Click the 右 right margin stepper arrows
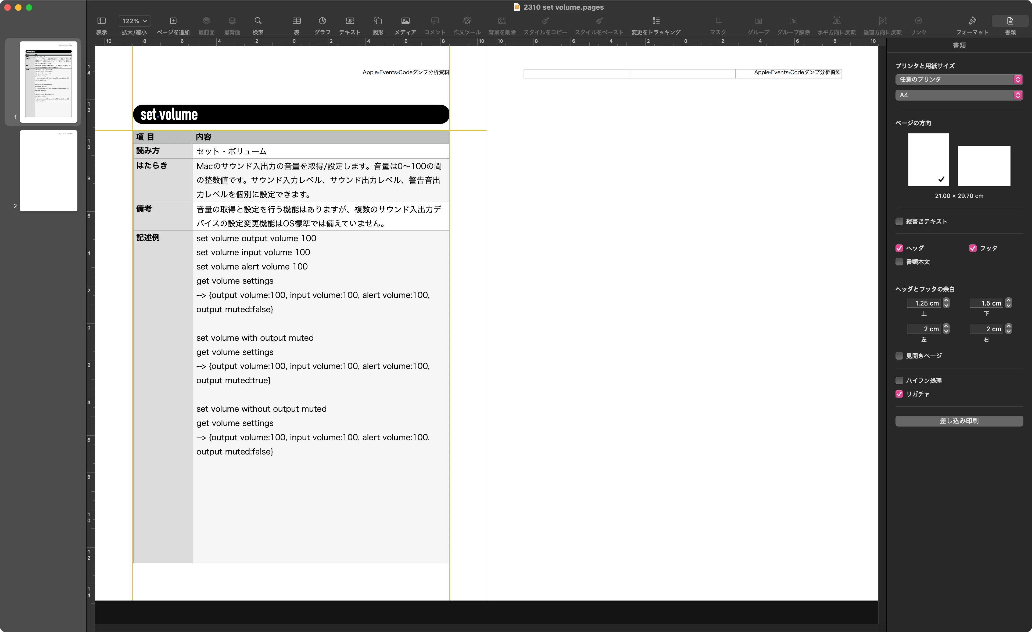This screenshot has width=1032, height=632. pos(1009,329)
